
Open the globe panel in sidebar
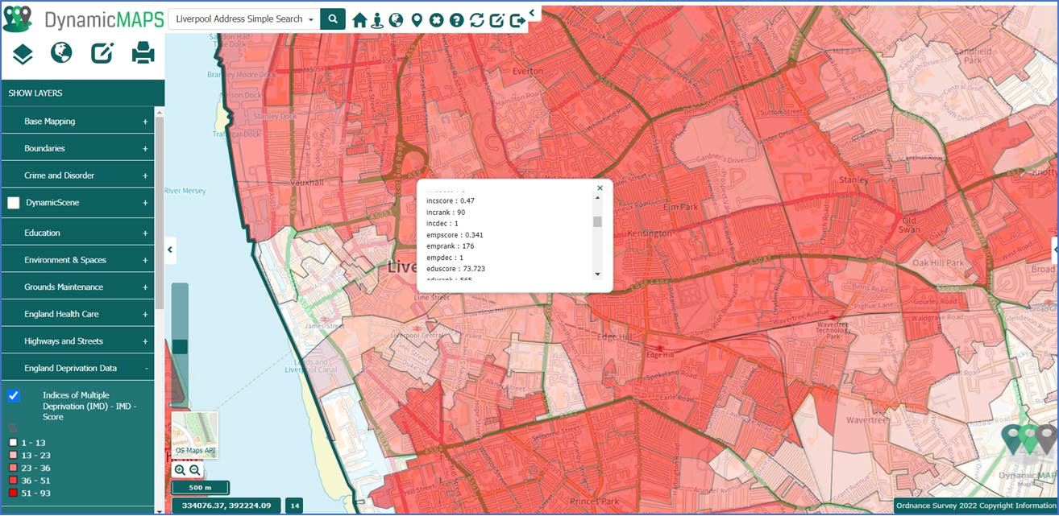point(61,53)
